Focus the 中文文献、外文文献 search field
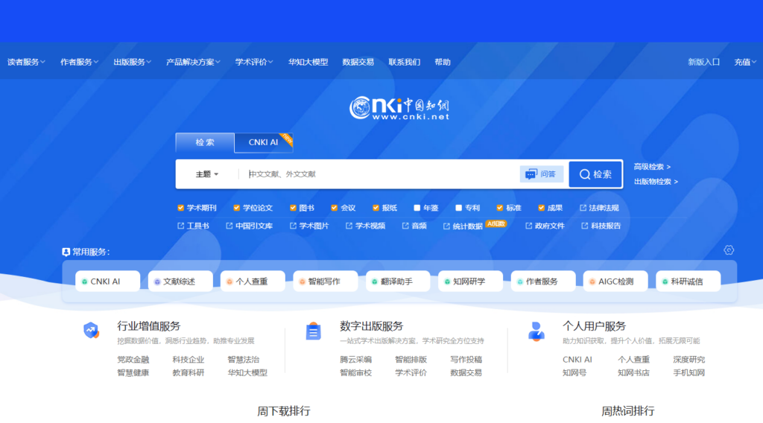This screenshot has width=763, height=423. [x=379, y=174]
